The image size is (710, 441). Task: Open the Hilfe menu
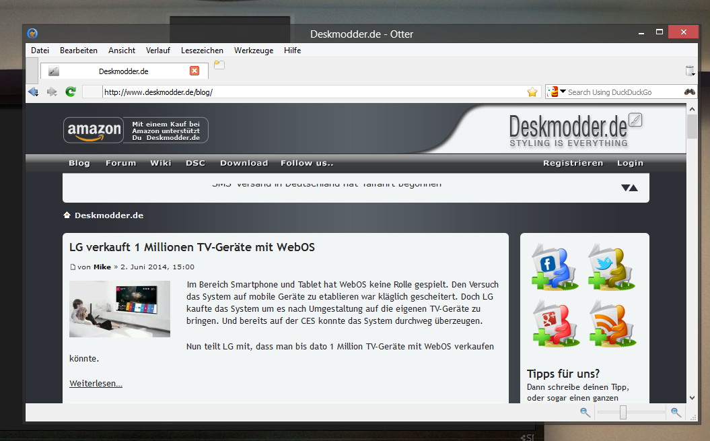[293, 50]
